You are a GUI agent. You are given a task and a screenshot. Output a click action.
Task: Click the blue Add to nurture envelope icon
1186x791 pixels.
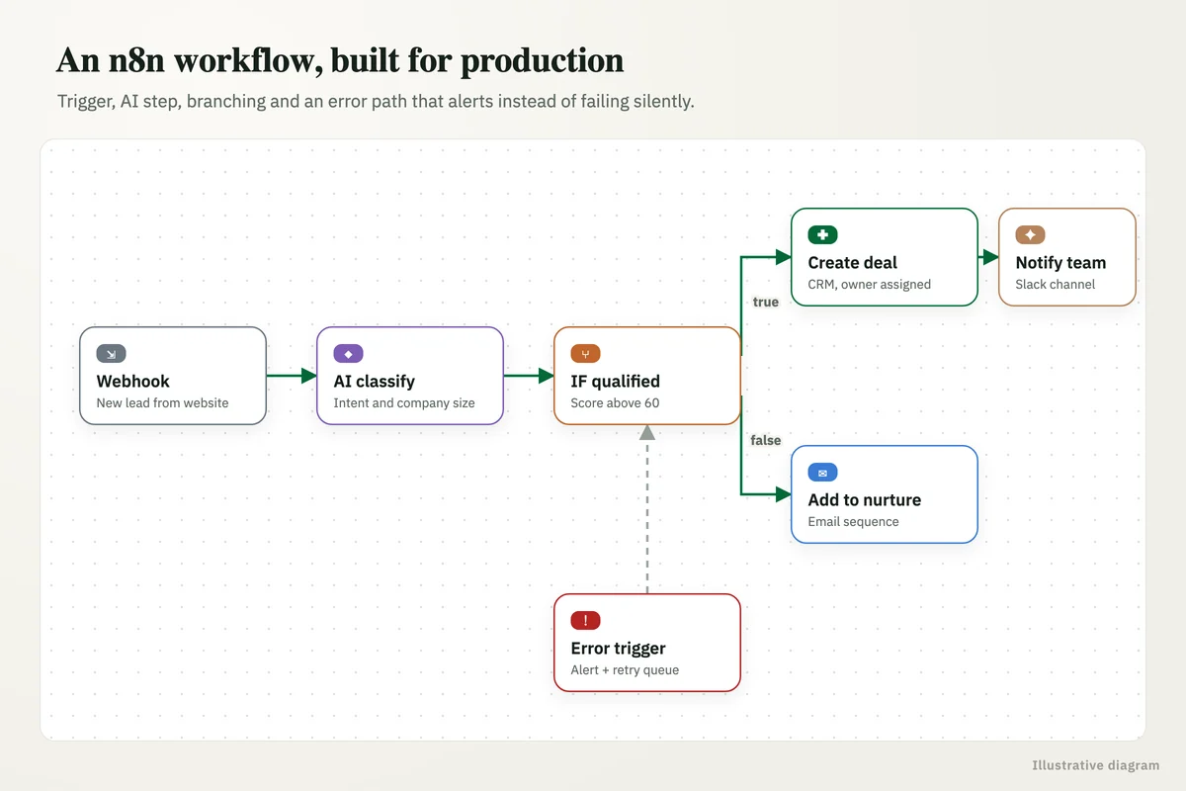822,472
